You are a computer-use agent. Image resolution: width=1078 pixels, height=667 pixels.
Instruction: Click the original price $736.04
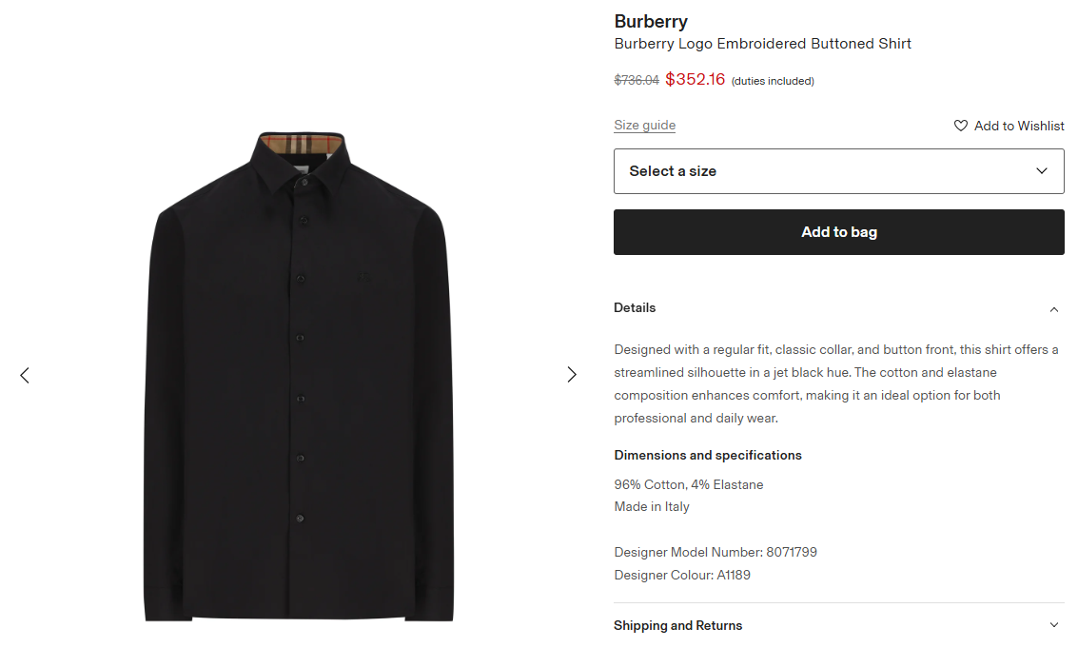(x=637, y=81)
